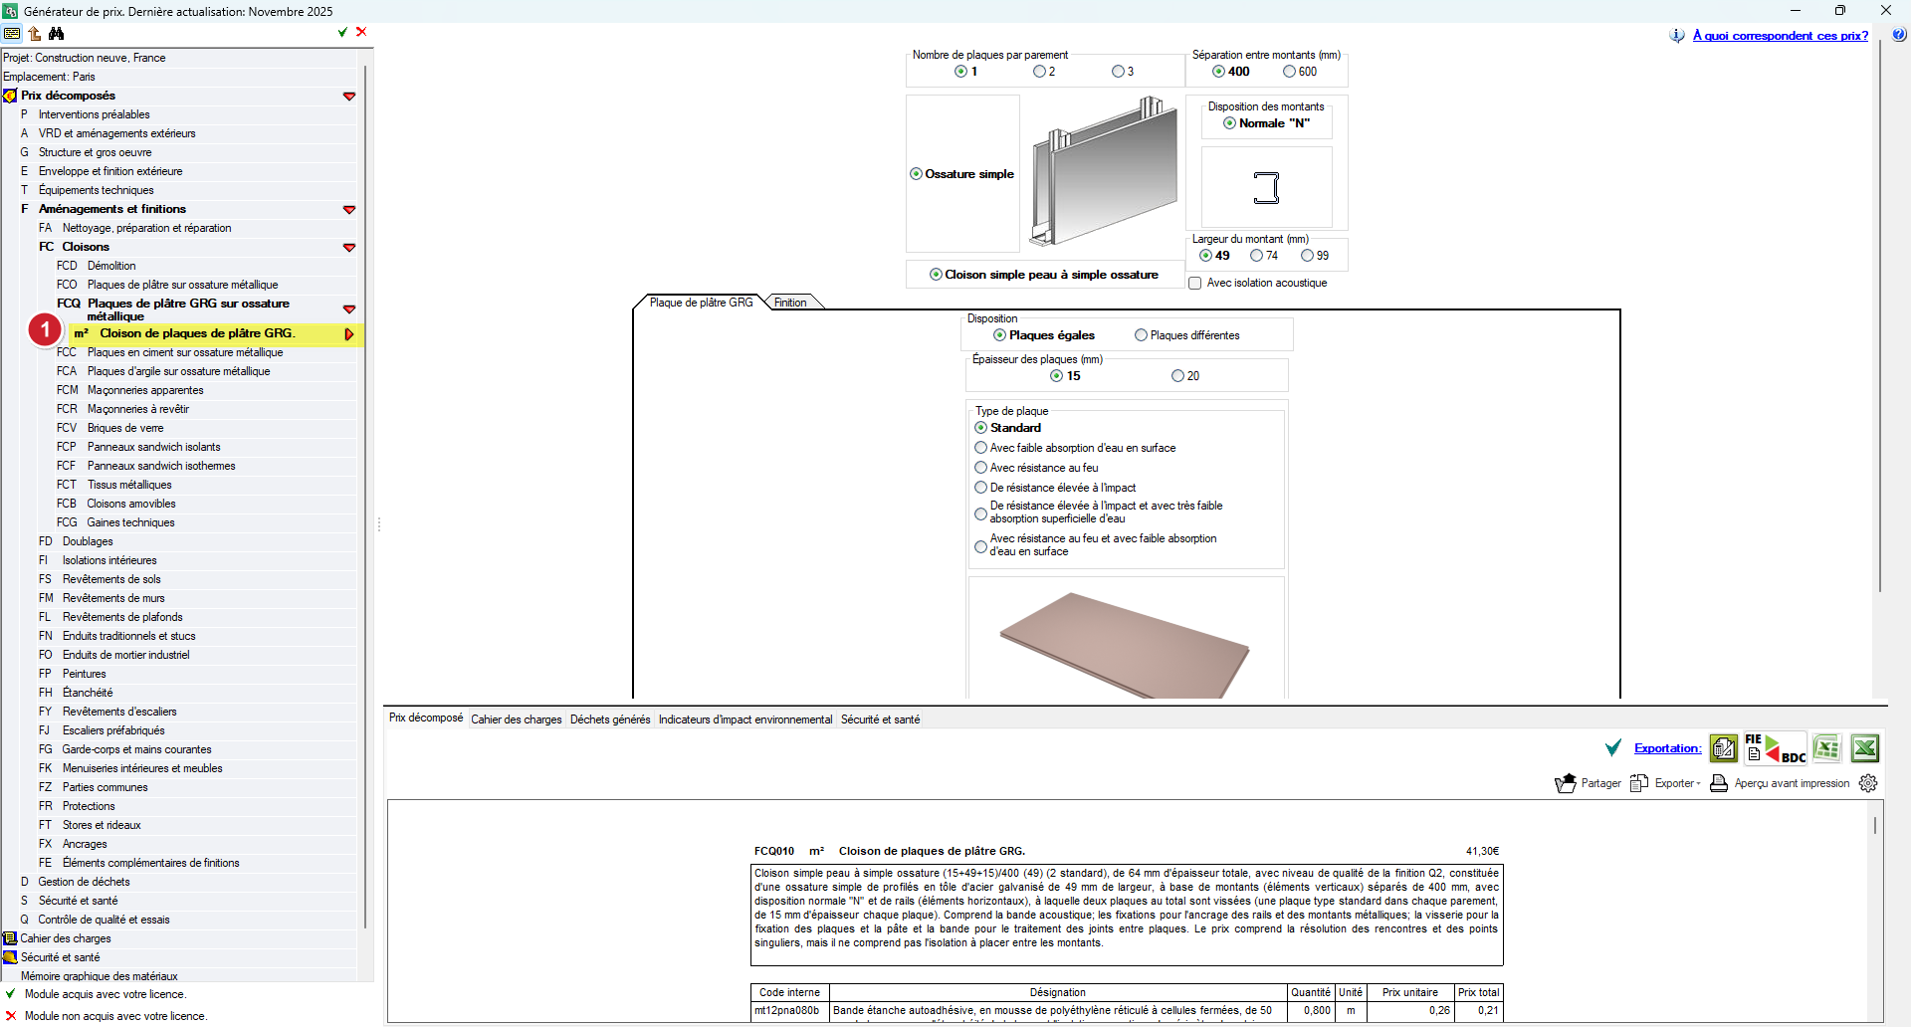Open Mémoire graphique des matériaux item

coord(100,976)
